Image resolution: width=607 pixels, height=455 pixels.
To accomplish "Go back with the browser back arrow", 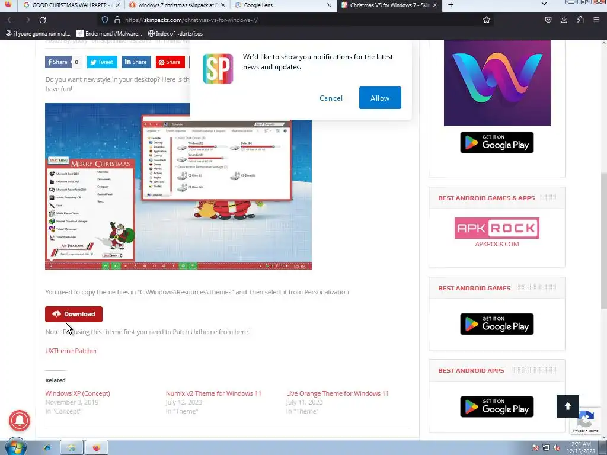I will [x=11, y=20].
